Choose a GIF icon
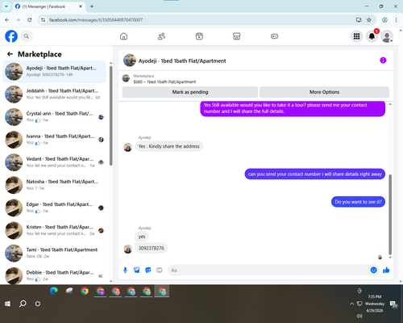Screen dimensions: 403x323 (160, 270)
